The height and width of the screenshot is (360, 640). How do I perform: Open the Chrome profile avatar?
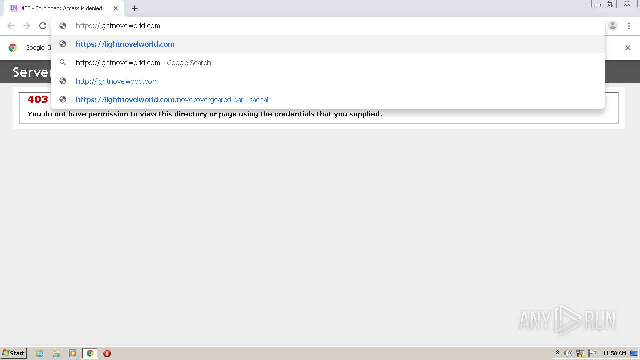[x=613, y=26]
